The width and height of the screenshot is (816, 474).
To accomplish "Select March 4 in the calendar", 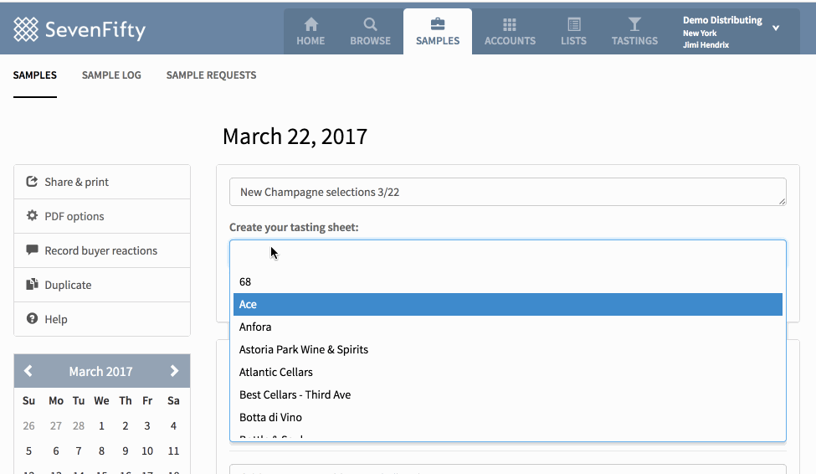I will pyautogui.click(x=173, y=425).
